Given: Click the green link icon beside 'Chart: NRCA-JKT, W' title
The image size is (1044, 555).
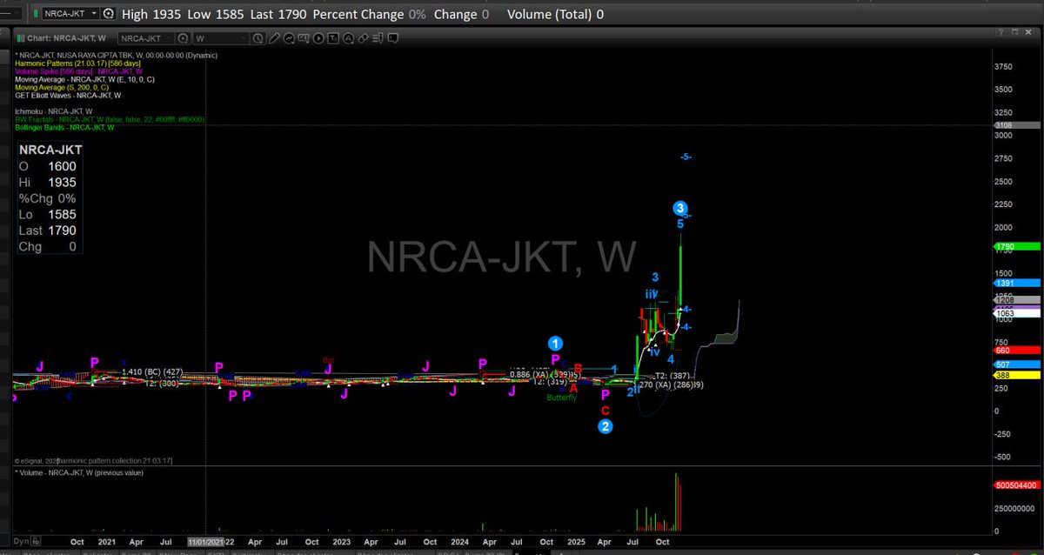Looking at the screenshot, I should coord(19,38).
